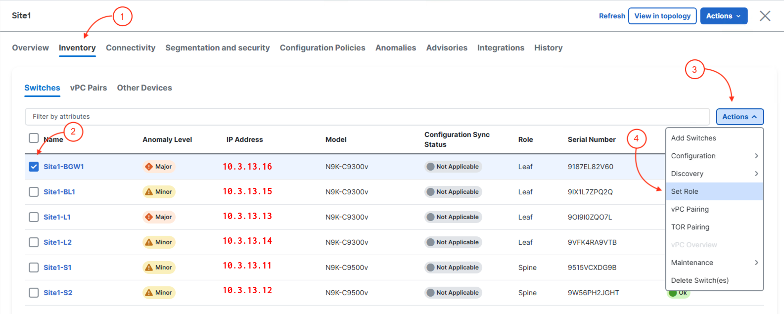Open the Site1-S2 switch link
The image size is (784, 314).
click(x=58, y=293)
